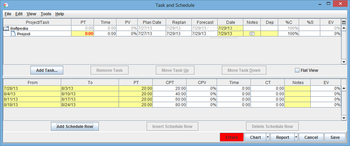The height and width of the screenshot is (146, 350).
Task: Click task table scrollbar up arrow
Action: coord(344,28)
